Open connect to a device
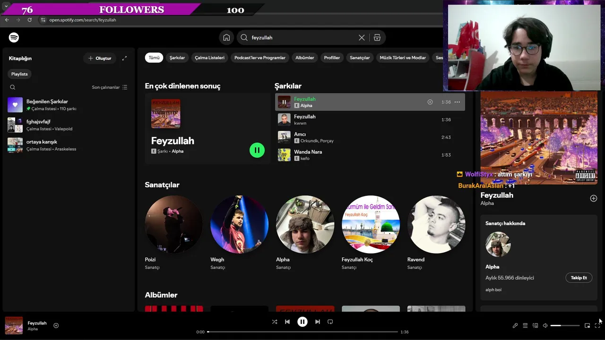This screenshot has width=605, height=340. [x=536, y=325]
